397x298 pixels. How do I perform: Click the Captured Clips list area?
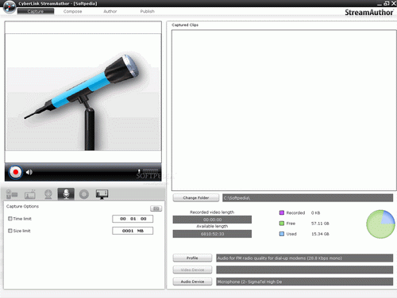[283, 110]
